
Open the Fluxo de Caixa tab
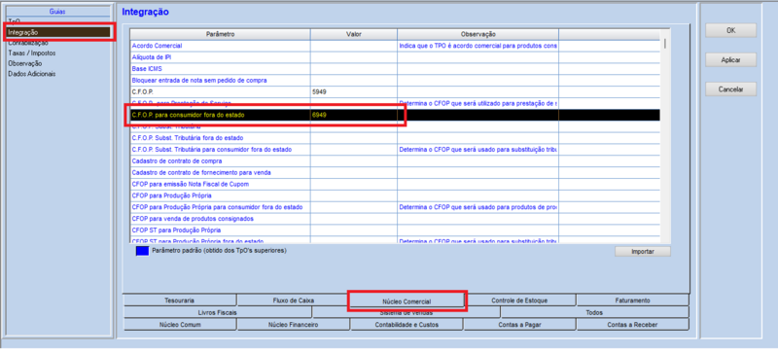294,301
